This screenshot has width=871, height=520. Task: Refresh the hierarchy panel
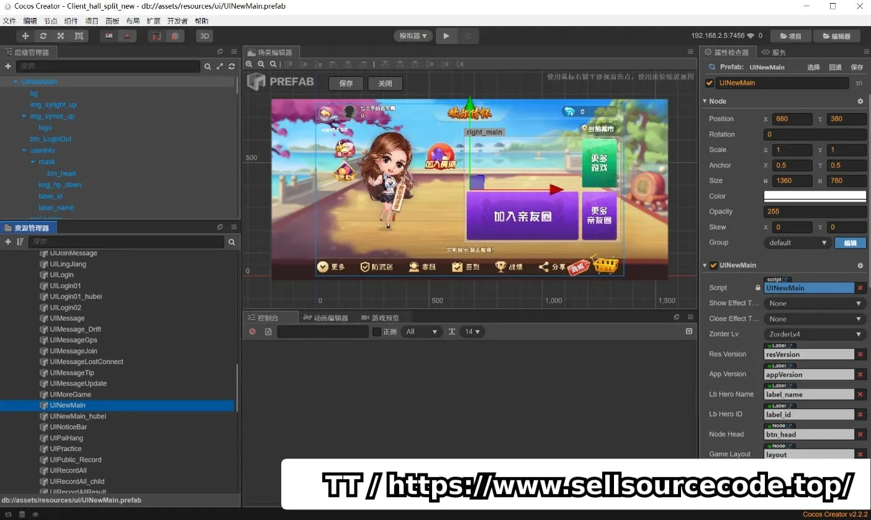[232, 66]
